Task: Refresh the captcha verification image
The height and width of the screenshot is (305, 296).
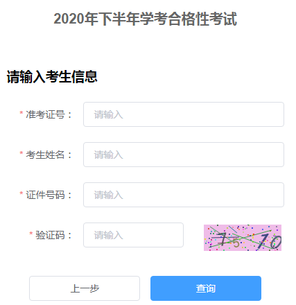Action: [243, 238]
